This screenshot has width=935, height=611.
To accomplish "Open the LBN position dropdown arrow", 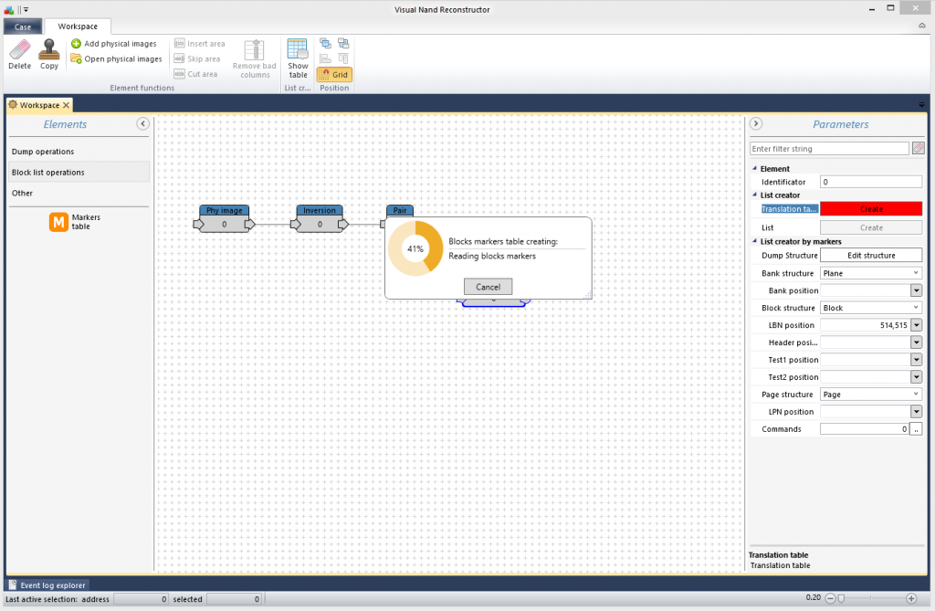I will 917,325.
